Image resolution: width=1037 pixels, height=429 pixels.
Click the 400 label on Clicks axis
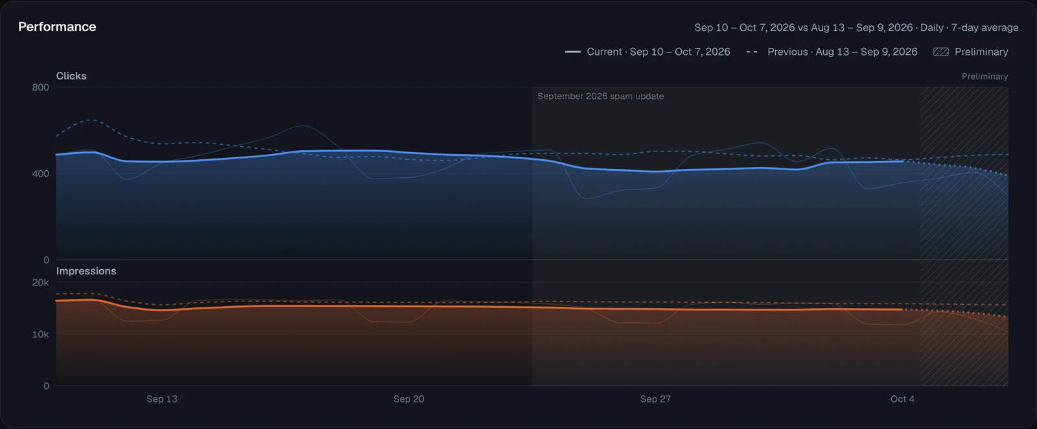(x=40, y=173)
